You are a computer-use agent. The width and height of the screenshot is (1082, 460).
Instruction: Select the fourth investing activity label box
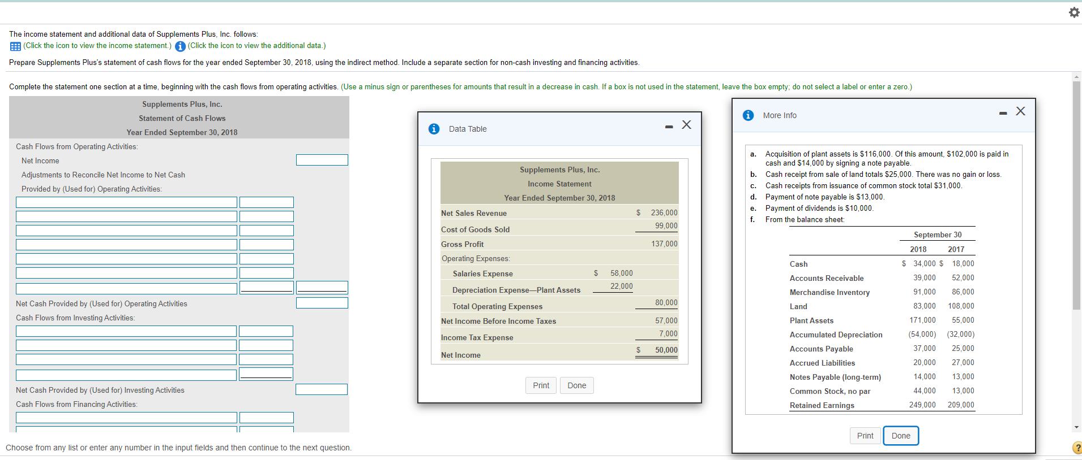(126, 375)
